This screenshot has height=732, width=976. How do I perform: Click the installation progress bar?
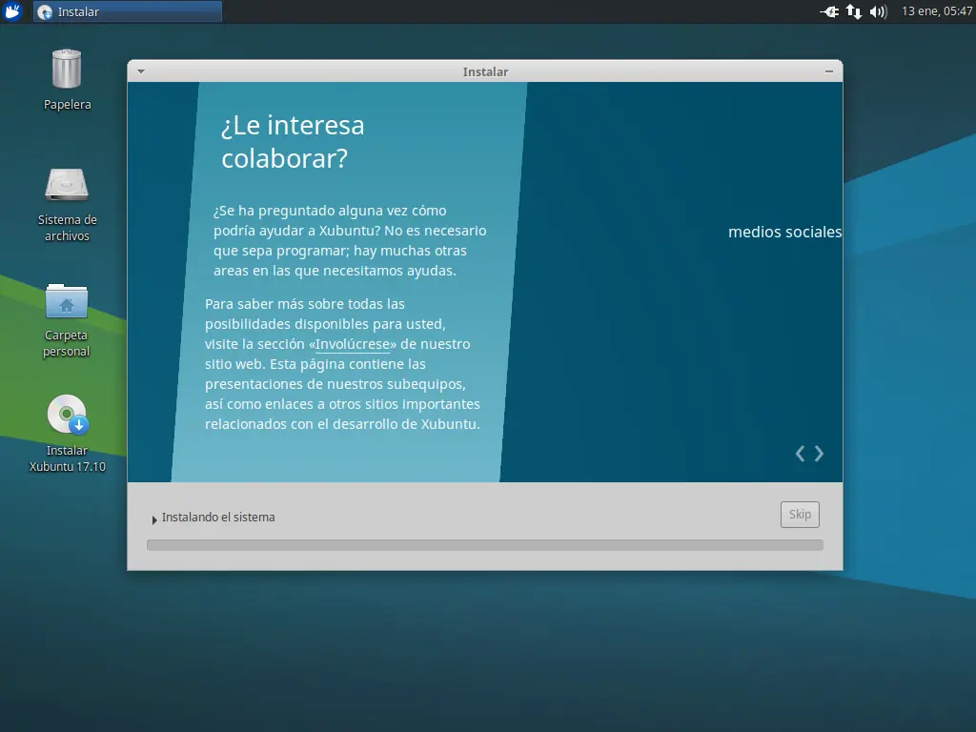485,545
